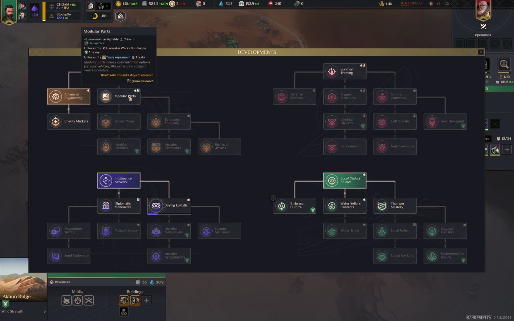Click the Air Command icon
This screenshot has height=321, width=514.
[x=332, y=147]
